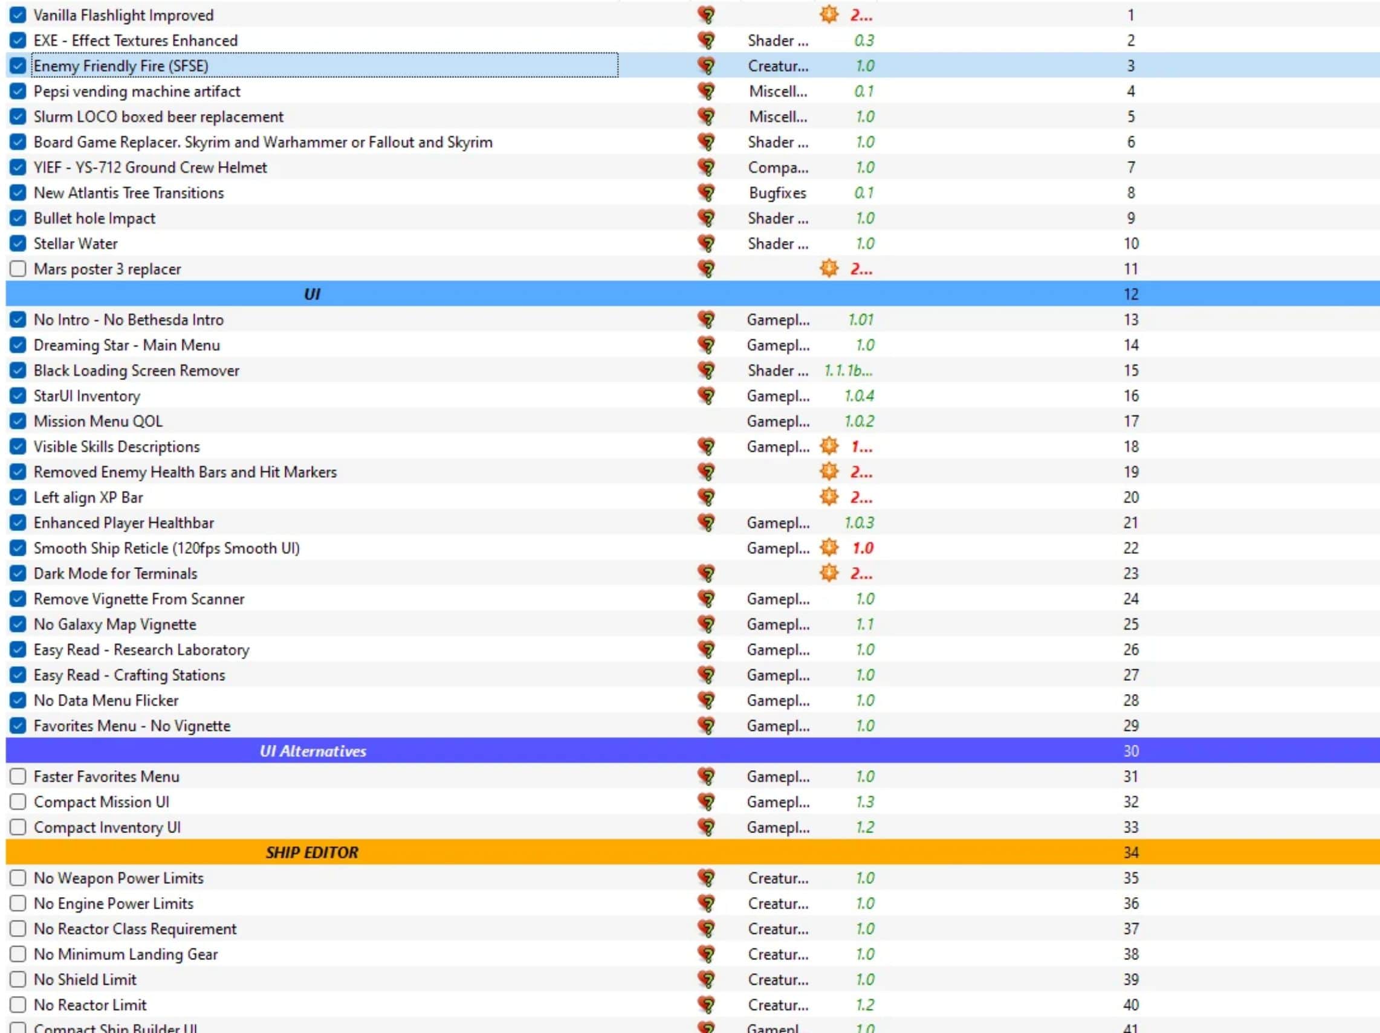This screenshot has height=1033, width=1380.
Task: Click endorsement heart for Compact Mission UI
Action: (706, 802)
